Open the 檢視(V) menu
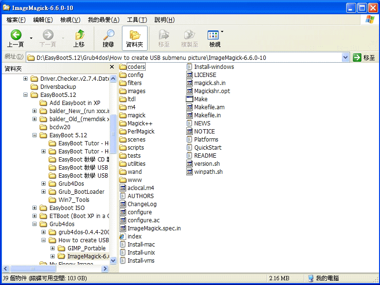The image size is (380, 285). click(x=70, y=20)
